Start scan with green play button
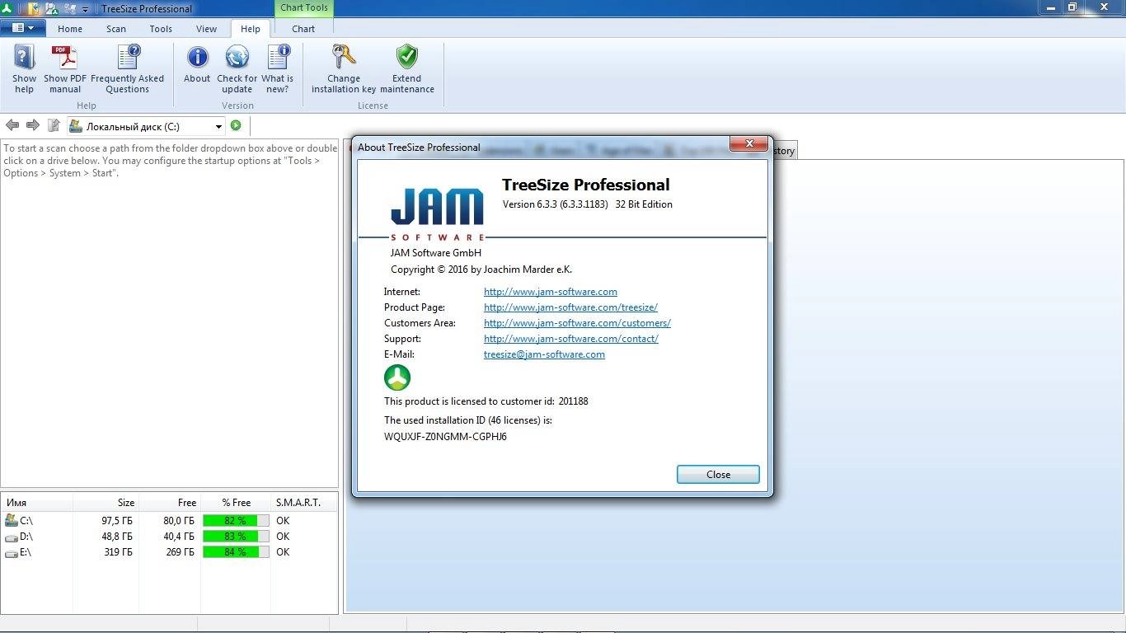Image resolution: width=1126 pixels, height=633 pixels. coord(236,125)
